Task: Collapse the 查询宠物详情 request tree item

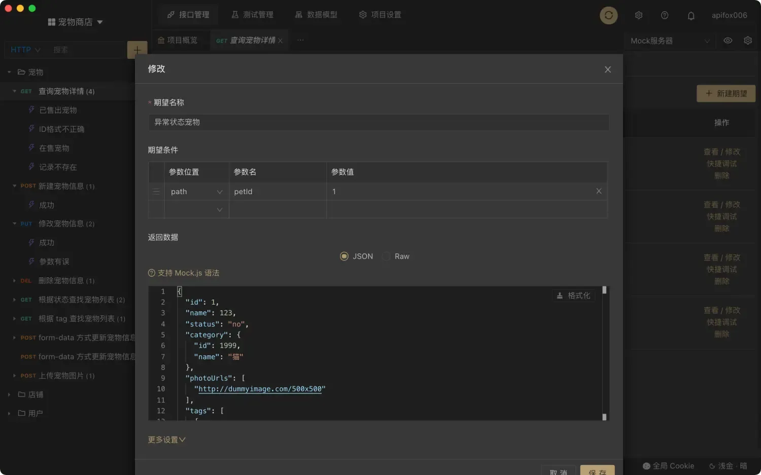Action: click(x=14, y=91)
